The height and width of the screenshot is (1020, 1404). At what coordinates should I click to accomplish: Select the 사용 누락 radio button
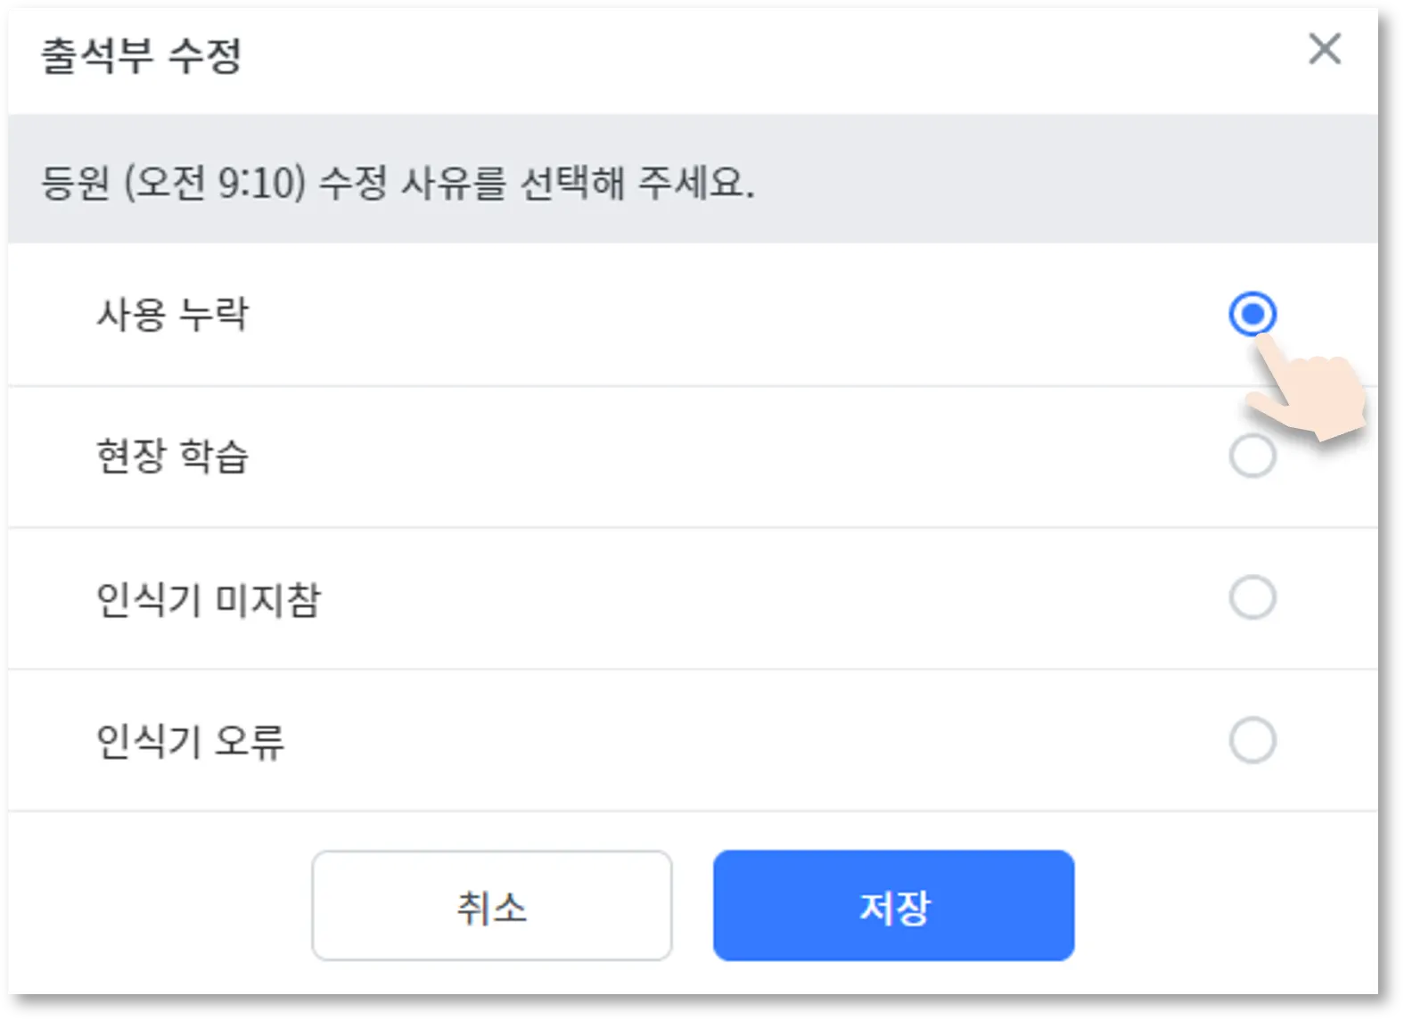tap(1252, 314)
